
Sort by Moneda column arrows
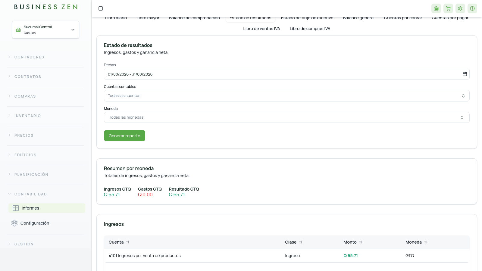pyautogui.click(x=426, y=242)
